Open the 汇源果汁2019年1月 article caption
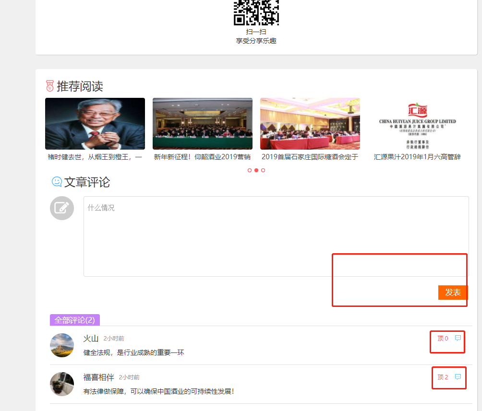The width and height of the screenshot is (482, 411). 417,157
